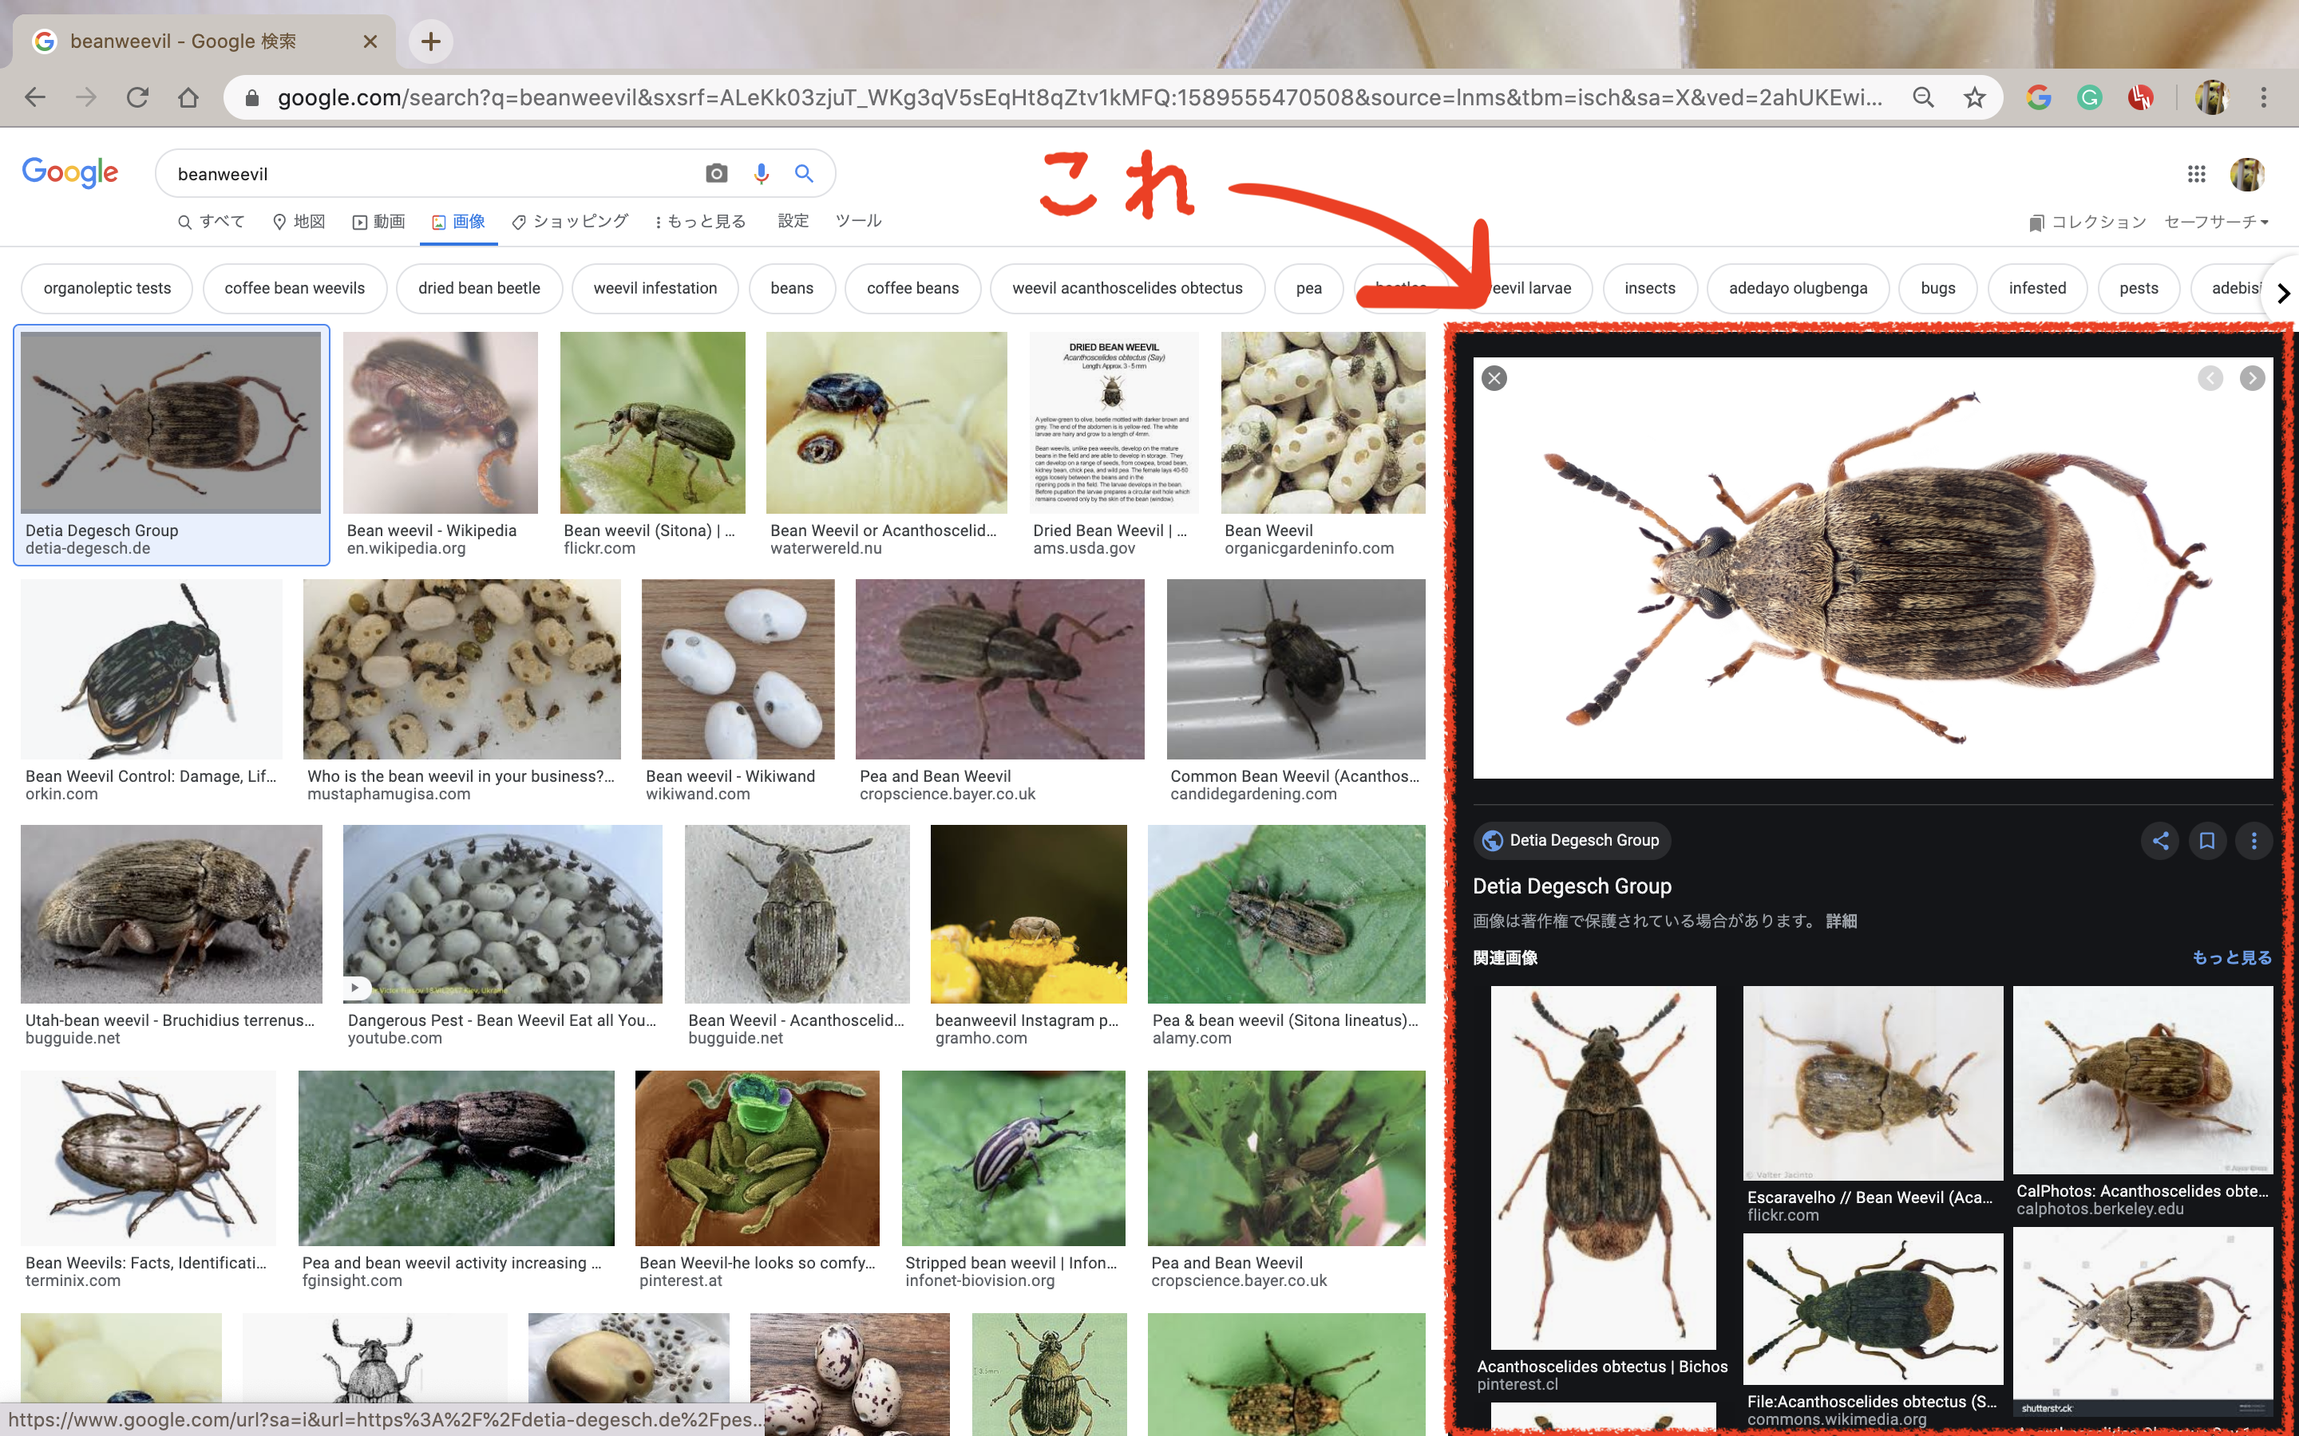Start voice search with microphone icon
Viewport: 2299px width, 1436px height.
(761, 173)
